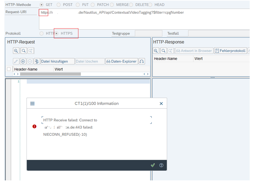
Task: Click the icon right of Daten-Explorer button
Action: (142, 61)
